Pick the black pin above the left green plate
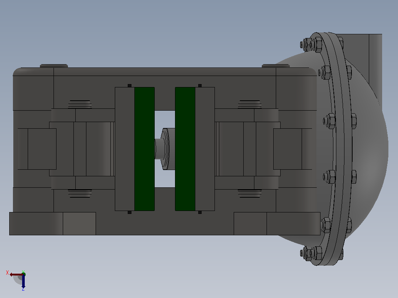Viewport: 398px width, 298px height. pyautogui.click(x=130, y=86)
